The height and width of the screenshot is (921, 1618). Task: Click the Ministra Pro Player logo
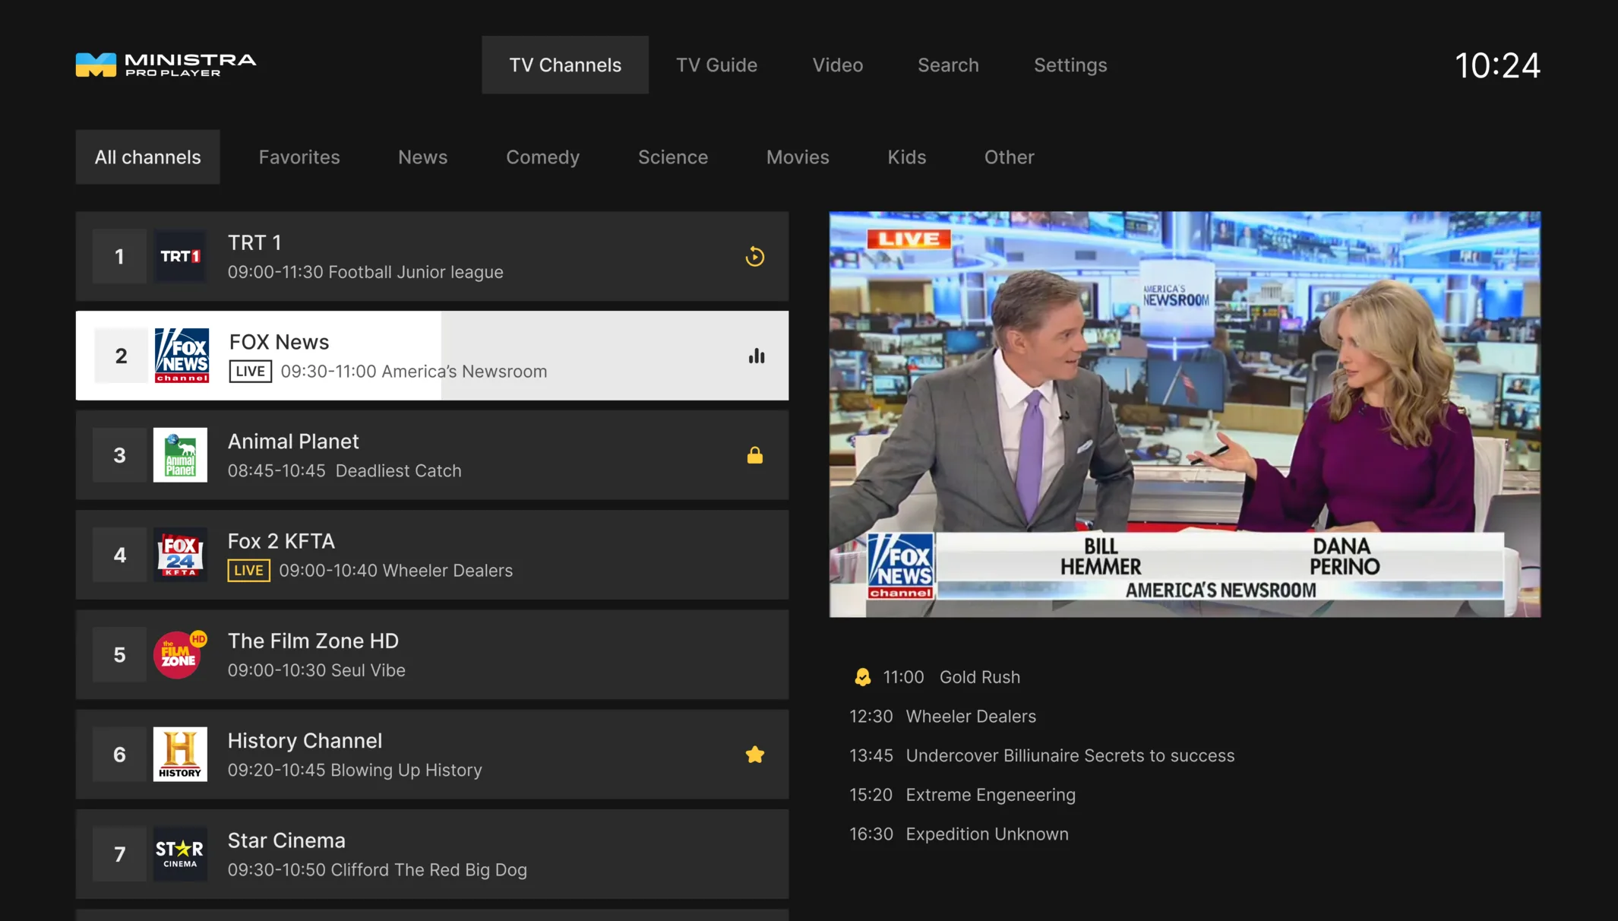click(x=166, y=65)
